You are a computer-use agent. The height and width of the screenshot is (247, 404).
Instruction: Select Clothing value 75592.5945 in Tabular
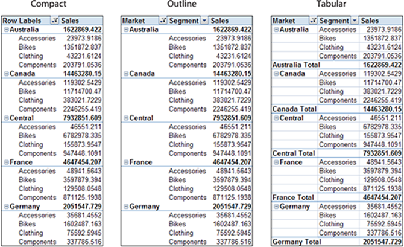(384, 224)
